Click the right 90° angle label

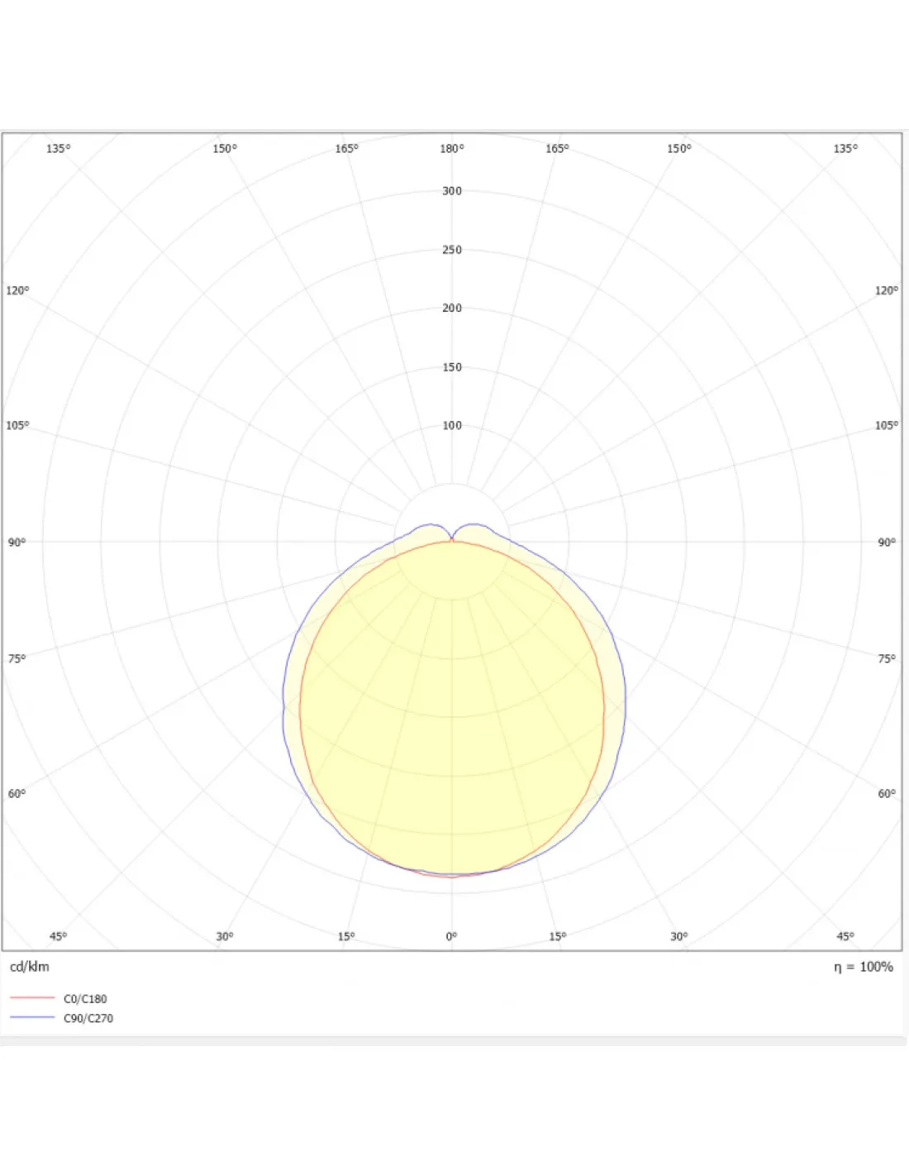point(887,543)
